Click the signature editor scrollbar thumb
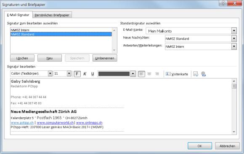244x154 pixels. click(x=234, y=86)
